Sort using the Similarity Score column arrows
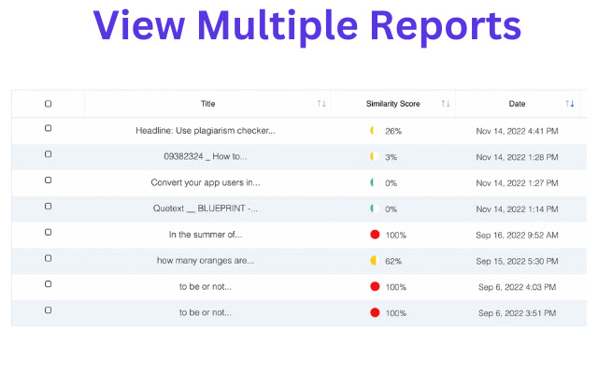 (446, 104)
